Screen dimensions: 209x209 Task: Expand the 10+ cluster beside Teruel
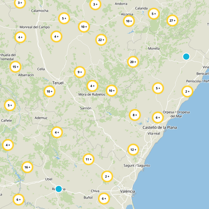coord(49,91)
